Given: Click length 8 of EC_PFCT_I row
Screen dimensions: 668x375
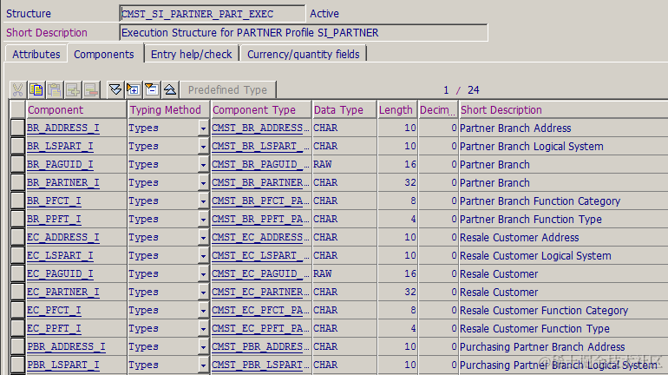Looking at the screenshot, I should click(413, 310).
